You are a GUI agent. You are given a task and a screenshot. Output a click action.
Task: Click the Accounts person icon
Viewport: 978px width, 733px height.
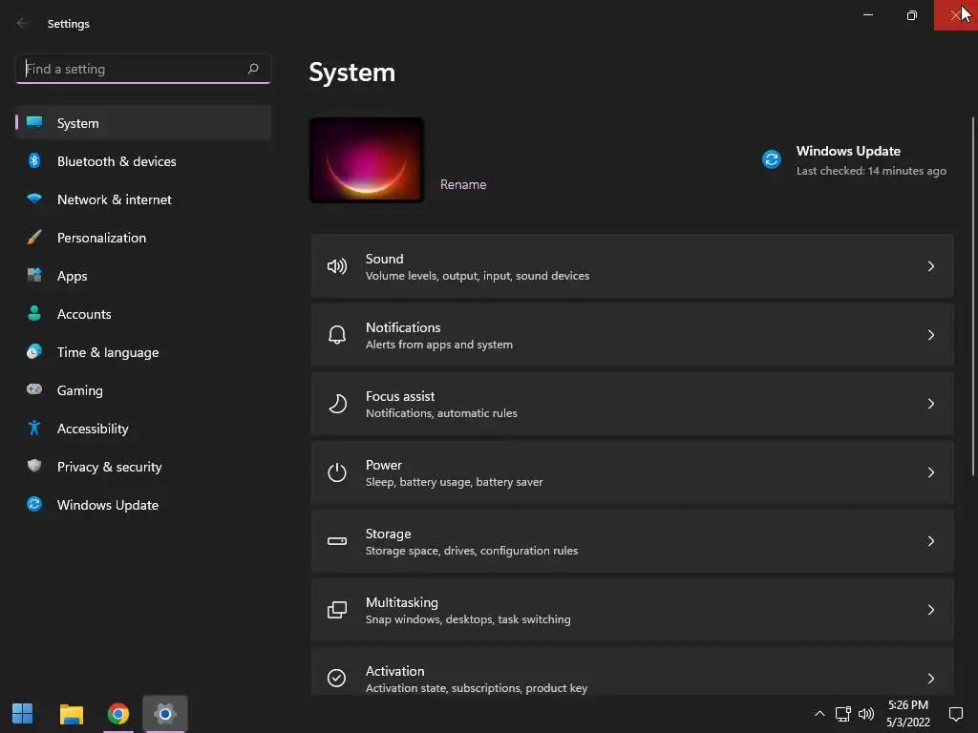pyautogui.click(x=34, y=313)
